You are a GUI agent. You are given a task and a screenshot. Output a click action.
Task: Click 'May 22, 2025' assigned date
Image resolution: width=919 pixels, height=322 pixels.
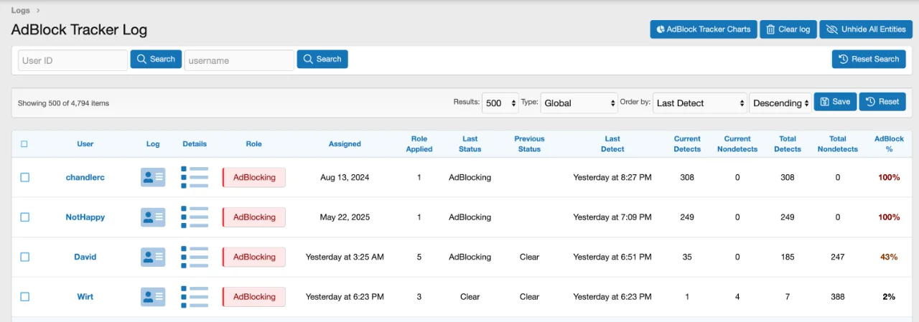pyautogui.click(x=345, y=217)
